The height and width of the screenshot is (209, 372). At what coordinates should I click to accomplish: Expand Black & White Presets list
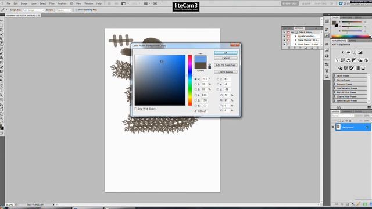tap(335, 92)
